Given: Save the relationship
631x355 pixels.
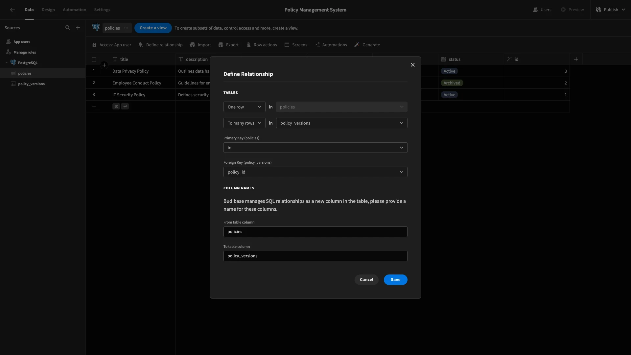Looking at the screenshot, I should point(396,280).
